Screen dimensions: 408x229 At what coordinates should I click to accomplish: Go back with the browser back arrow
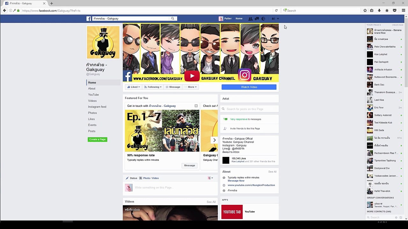pos(4,10)
